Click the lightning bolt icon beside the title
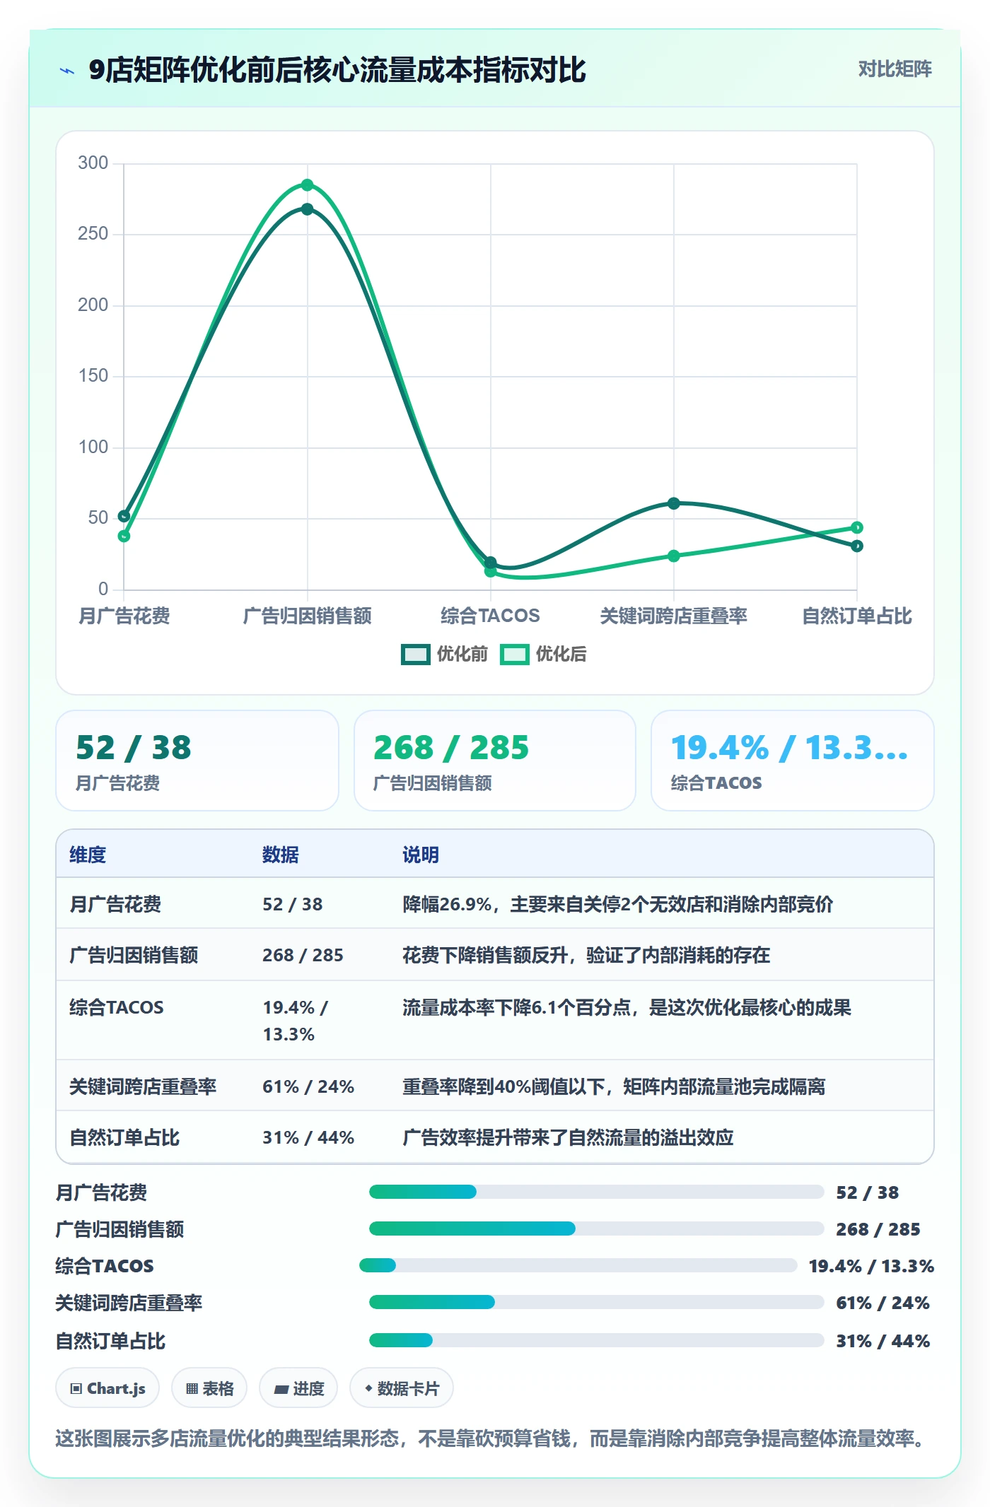 pos(67,71)
